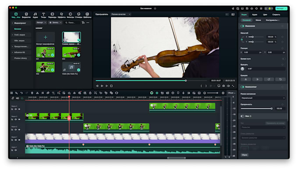Switch to the Цвет color tab
Viewport: 298px width, 170px height.
[x=265, y=14]
